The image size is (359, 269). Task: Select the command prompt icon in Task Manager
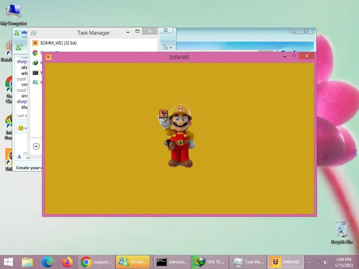[35, 73]
